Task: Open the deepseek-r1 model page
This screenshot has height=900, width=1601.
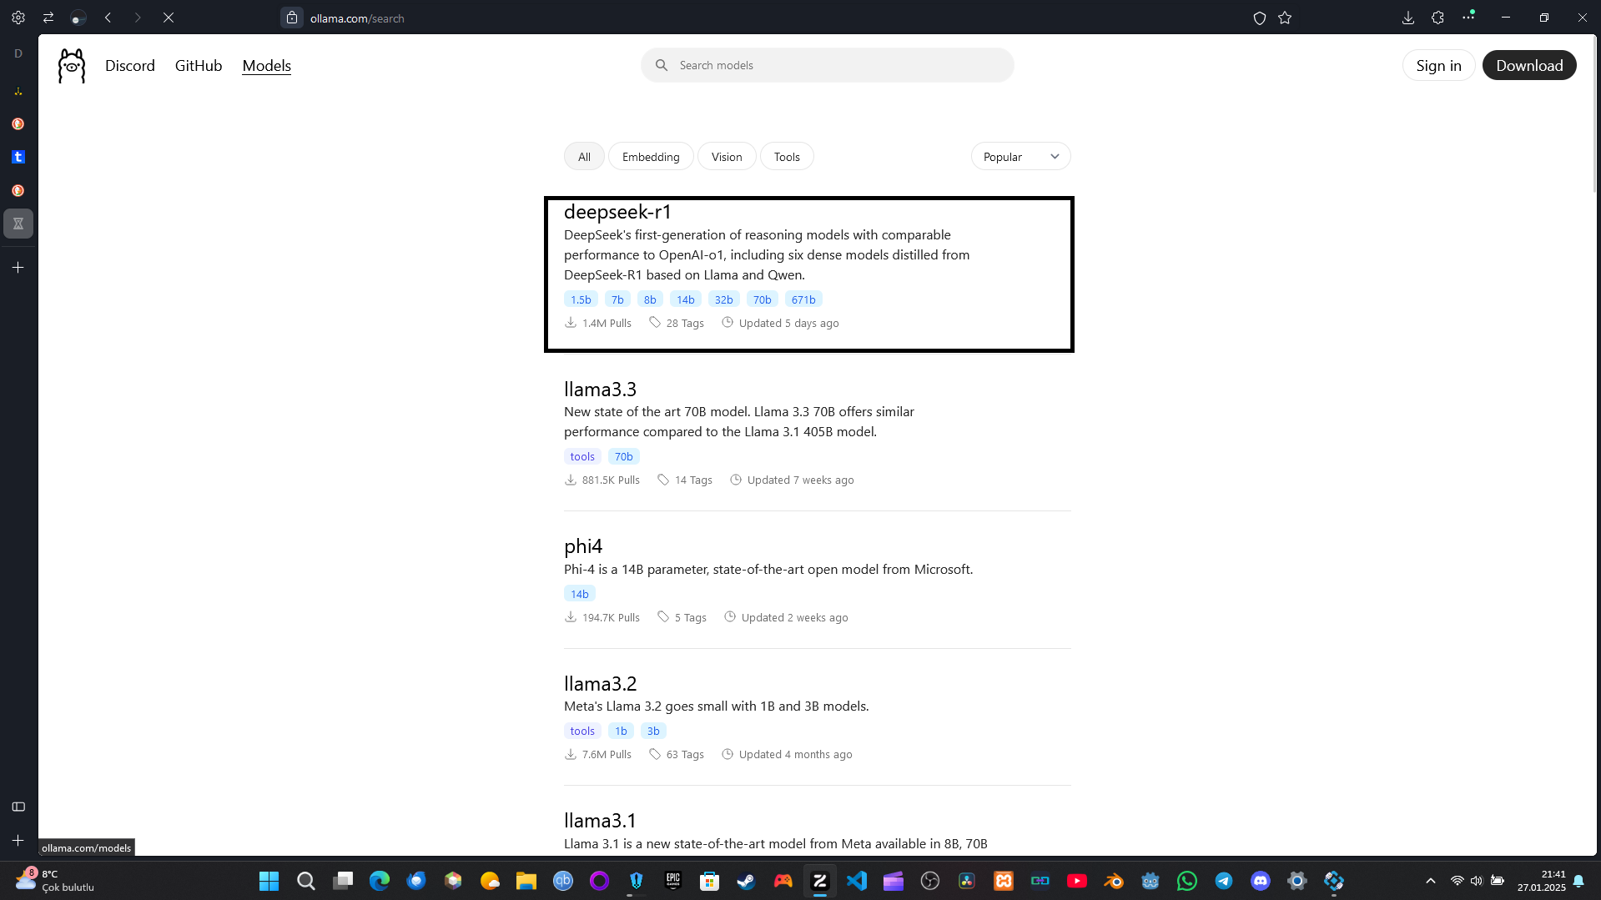Action: click(x=617, y=212)
